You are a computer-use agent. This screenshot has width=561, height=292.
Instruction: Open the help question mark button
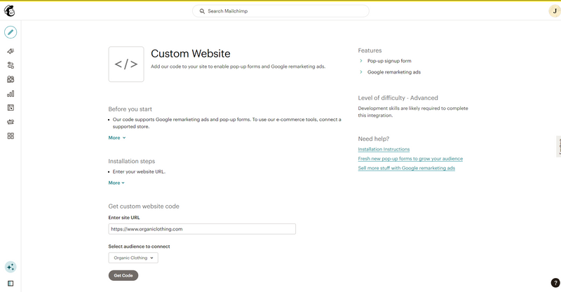555,283
